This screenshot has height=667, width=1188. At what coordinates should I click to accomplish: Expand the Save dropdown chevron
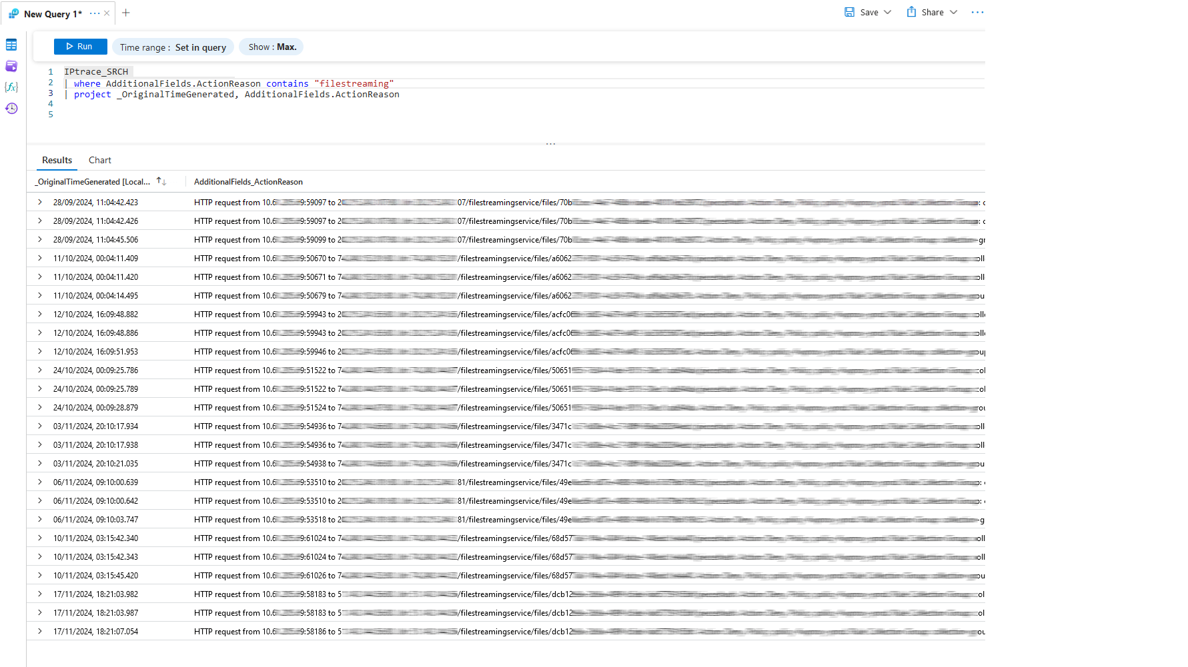point(888,12)
